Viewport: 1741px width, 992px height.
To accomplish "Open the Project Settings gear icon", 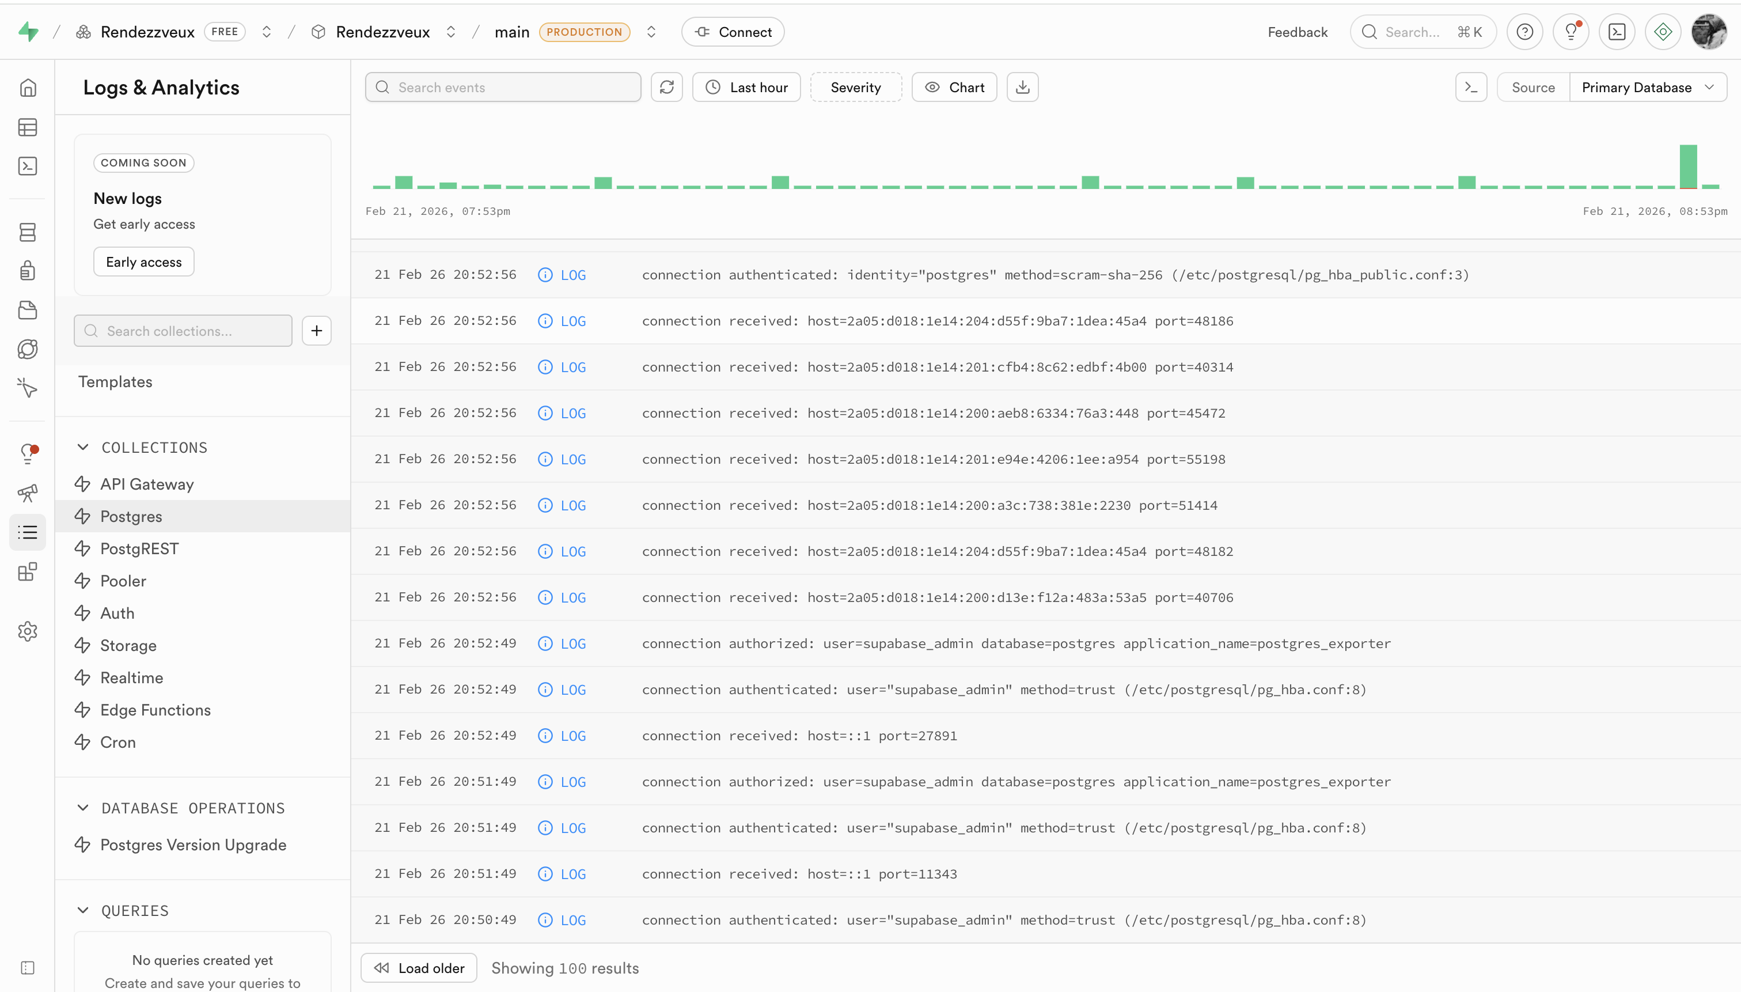I will pyautogui.click(x=27, y=631).
